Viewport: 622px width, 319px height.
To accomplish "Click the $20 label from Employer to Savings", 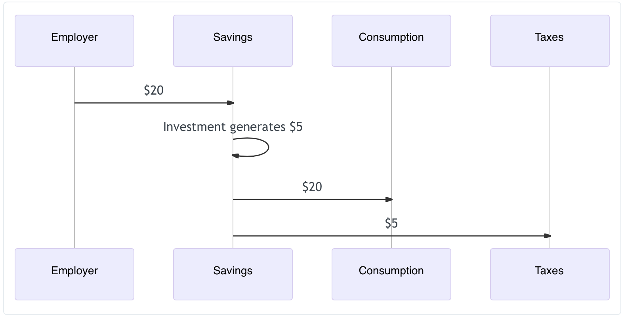I will coord(154,91).
